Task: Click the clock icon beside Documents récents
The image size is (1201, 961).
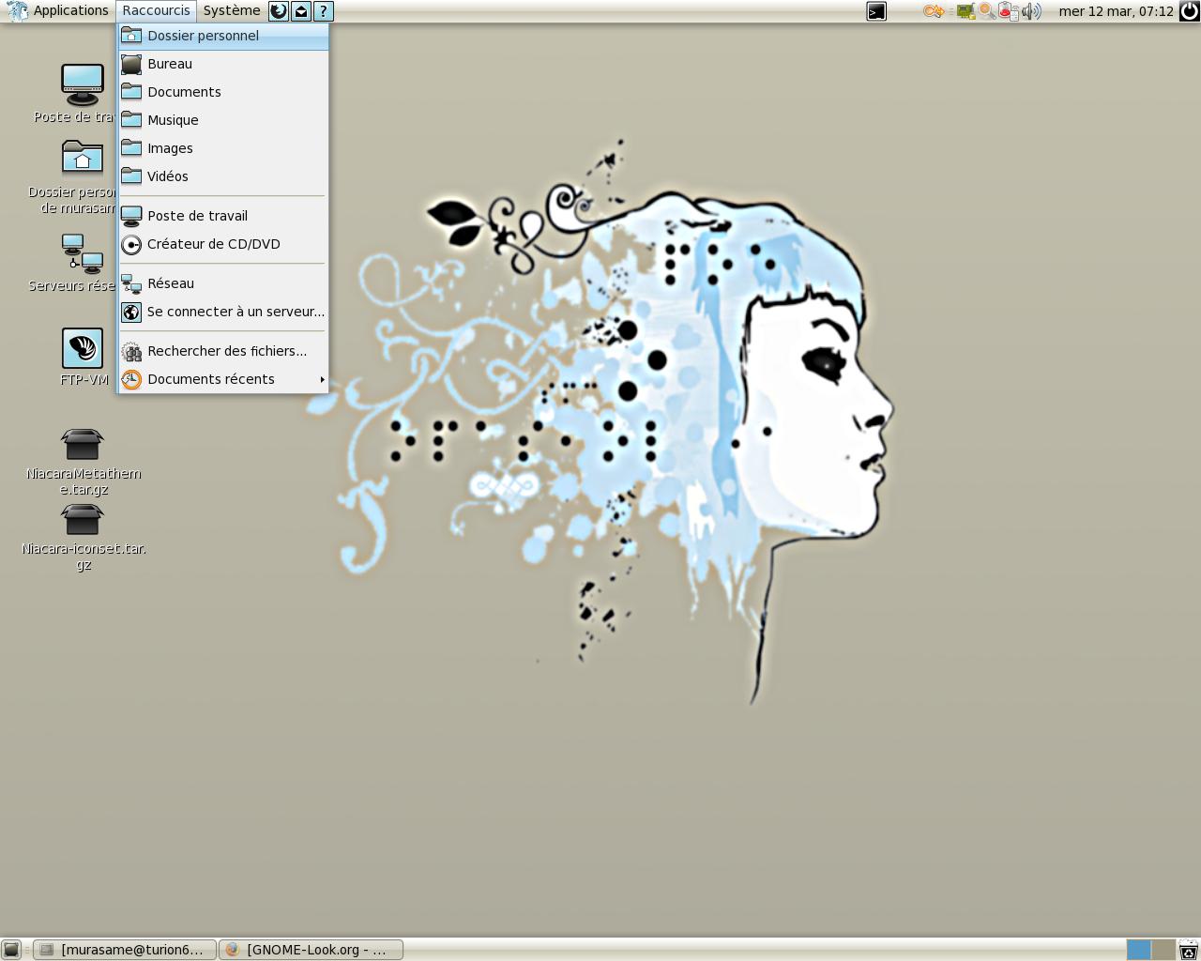Action: tap(131, 379)
